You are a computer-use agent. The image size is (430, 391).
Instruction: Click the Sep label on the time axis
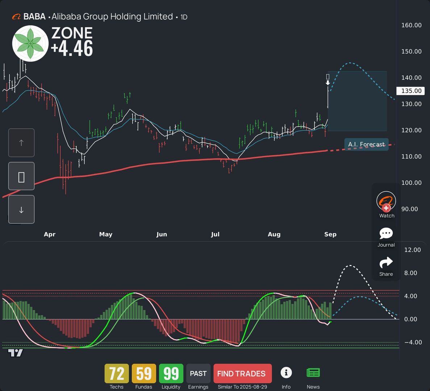(x=330, y=234)
